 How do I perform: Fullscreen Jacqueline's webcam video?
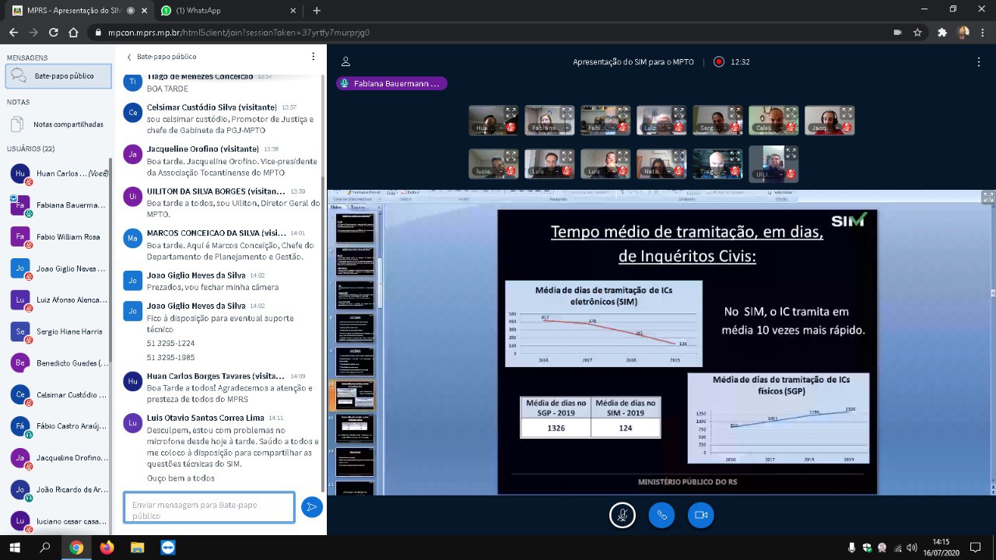coord(847,113)
